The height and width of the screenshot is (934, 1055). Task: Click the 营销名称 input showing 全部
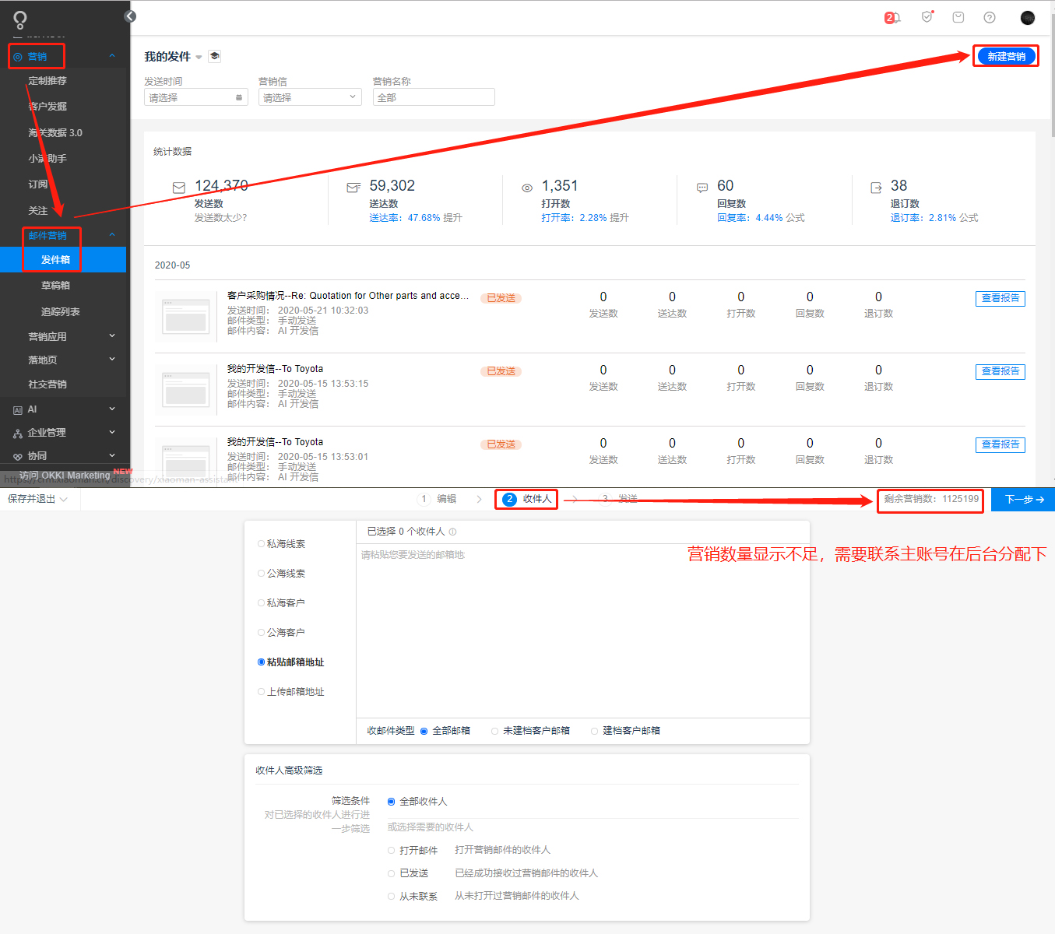point(433,97)
